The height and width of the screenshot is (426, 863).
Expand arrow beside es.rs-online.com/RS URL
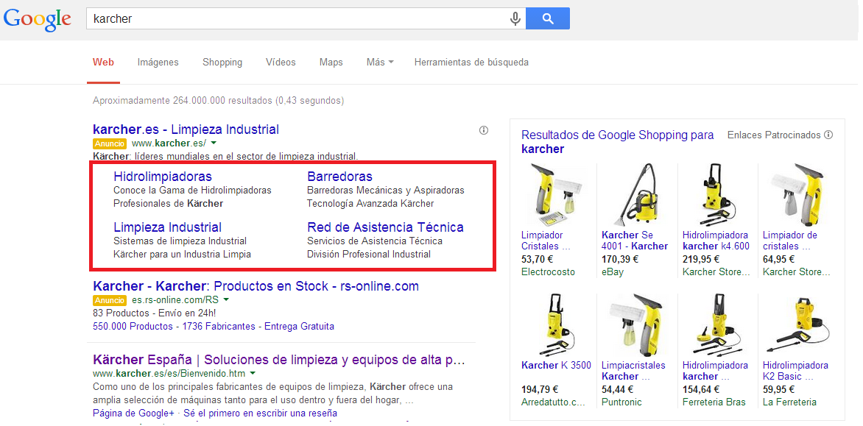click(226, 300)
